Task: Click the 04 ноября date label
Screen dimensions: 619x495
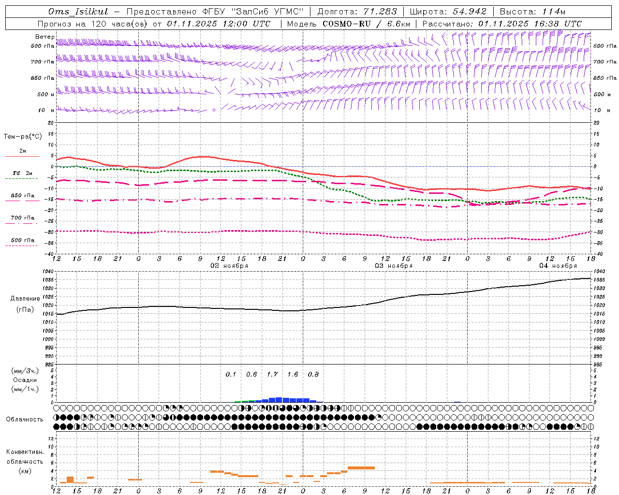Action: pos(558,265)
